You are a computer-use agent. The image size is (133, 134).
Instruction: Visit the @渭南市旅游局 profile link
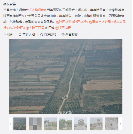(x=100, y=22)
